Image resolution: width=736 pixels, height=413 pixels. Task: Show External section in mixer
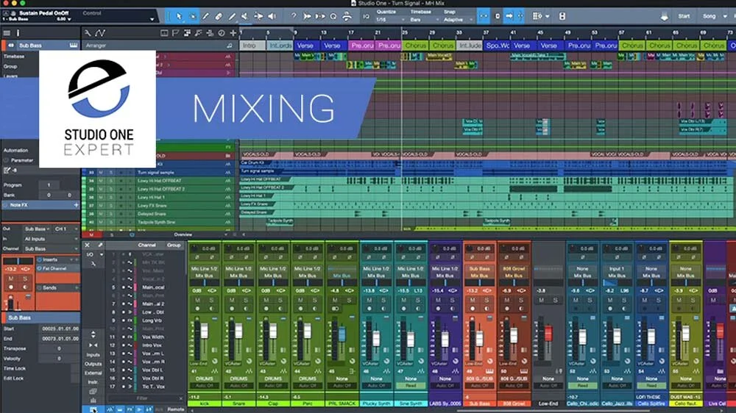click(93, 373)
